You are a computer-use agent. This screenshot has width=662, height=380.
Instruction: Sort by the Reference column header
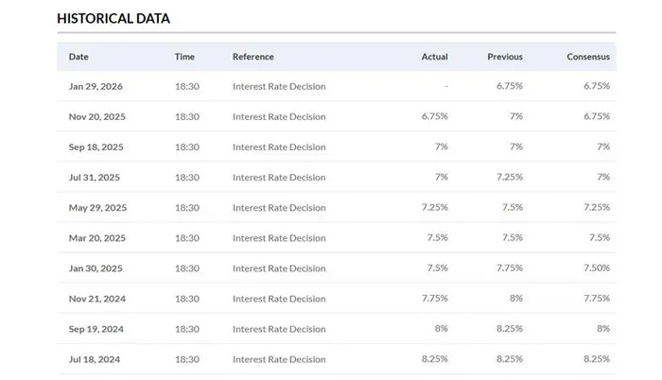(x=253, y=57)
